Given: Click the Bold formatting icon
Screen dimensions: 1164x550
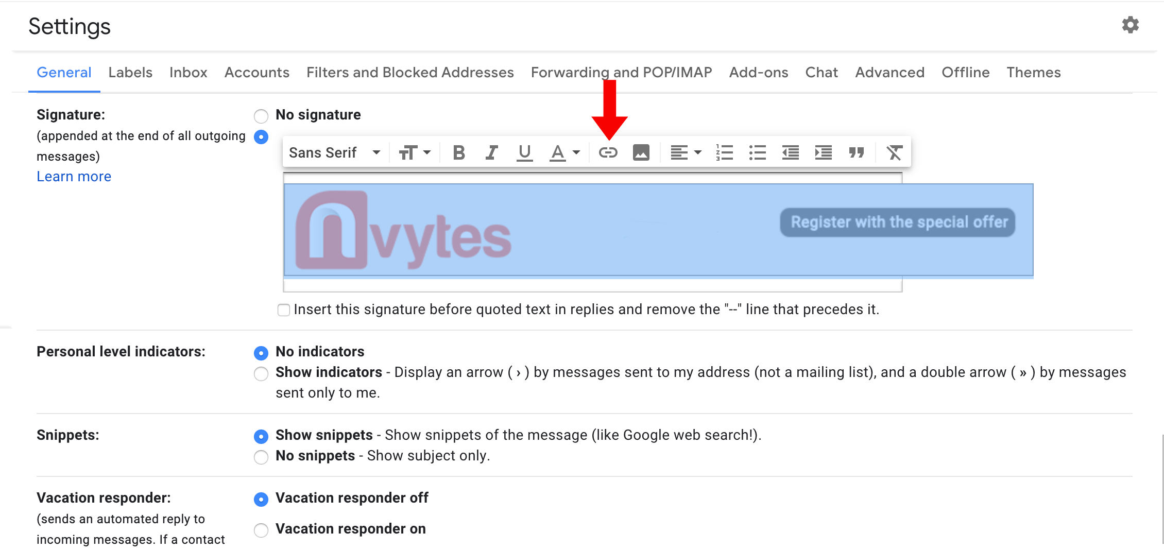Looking at the screenshot, I should pyautogui.click(x=458, y=153).
